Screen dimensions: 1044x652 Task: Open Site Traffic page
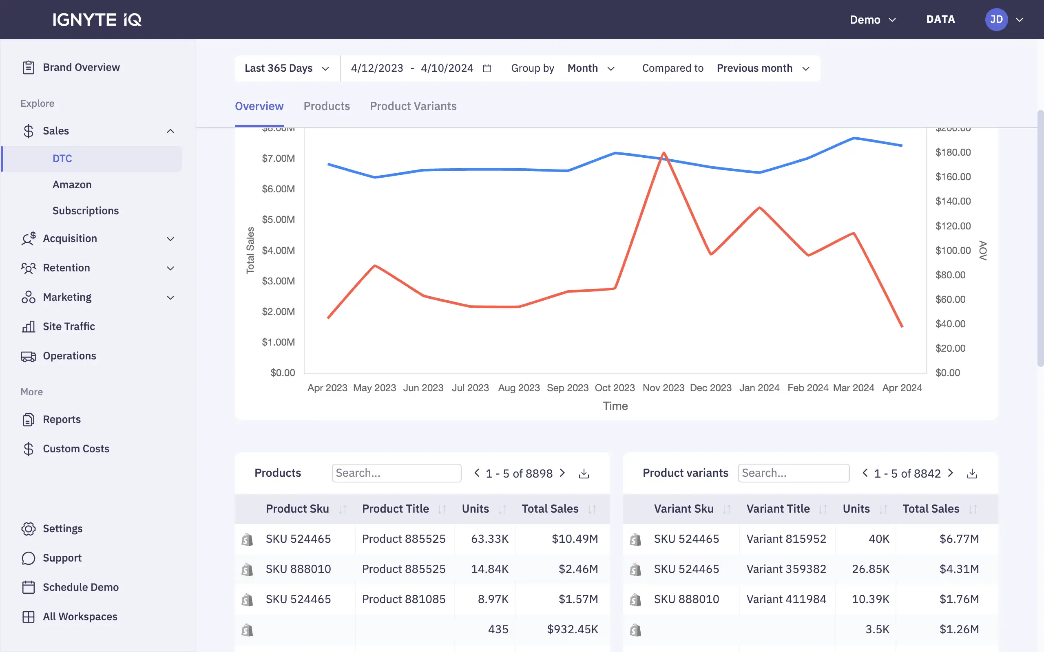click(x=69, y=326)
